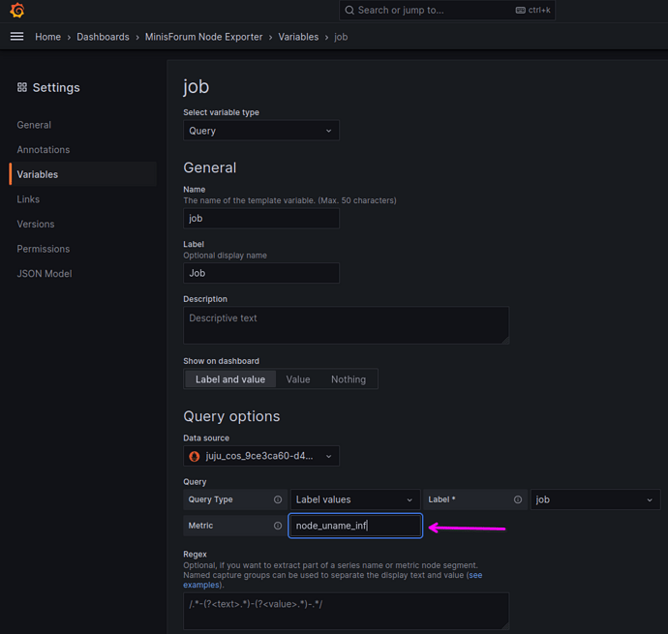Click the Prometheus data source icon
This screenshot has width=668, height=634.
(195, 456)
